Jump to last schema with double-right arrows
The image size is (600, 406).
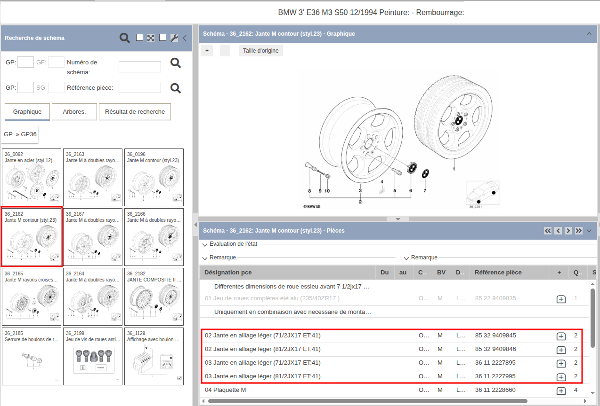click(579, 231)
